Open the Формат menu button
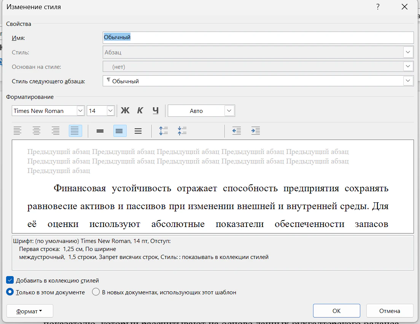The image size is (420, 324). click(x=30, y=311)
